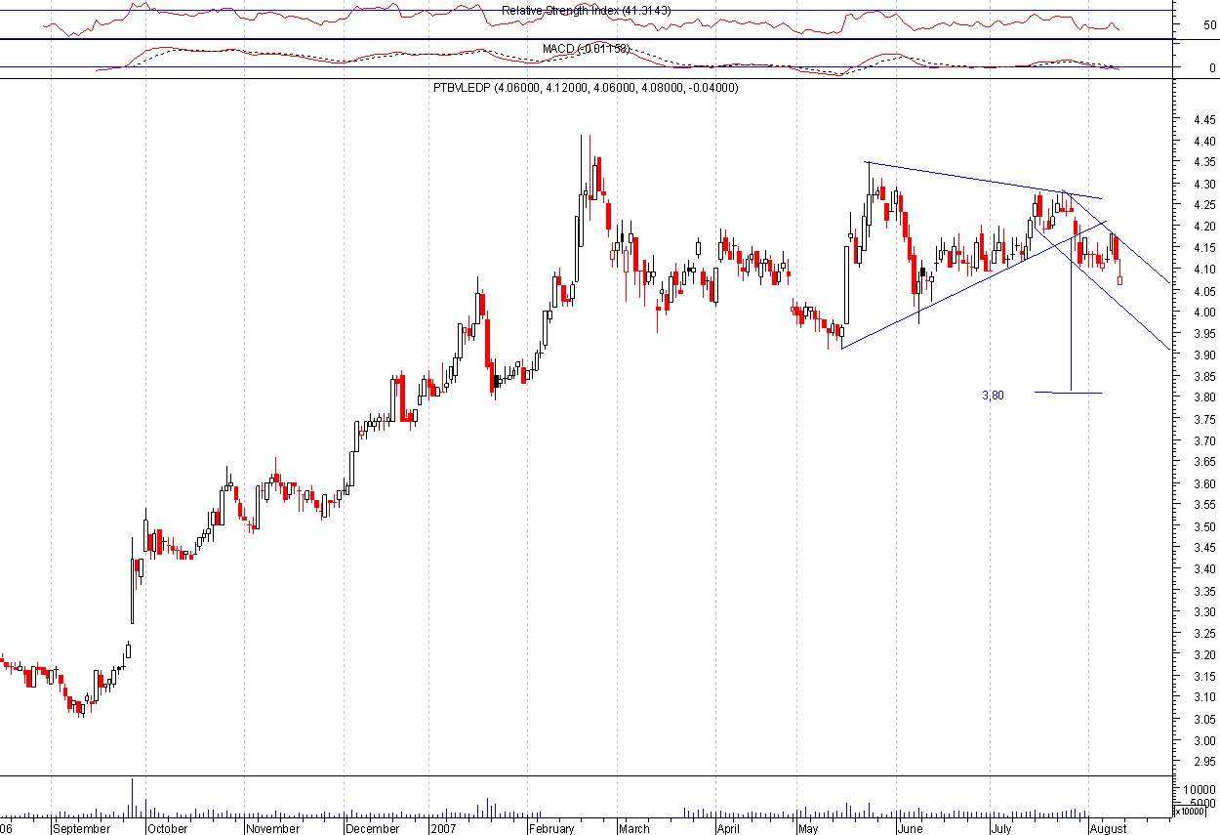This screenshot has width=1220, height=835.
Task: Click the November date axis label
Action: tap(272, 828)
